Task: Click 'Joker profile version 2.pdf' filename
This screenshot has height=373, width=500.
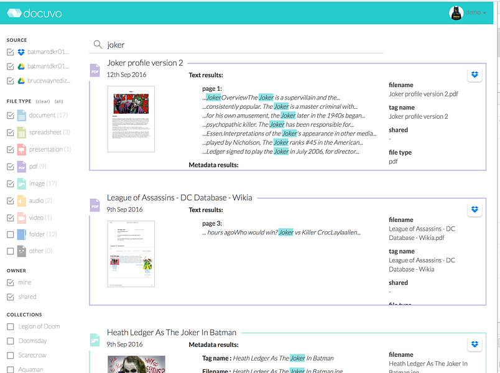Action: tap(424, 94)
